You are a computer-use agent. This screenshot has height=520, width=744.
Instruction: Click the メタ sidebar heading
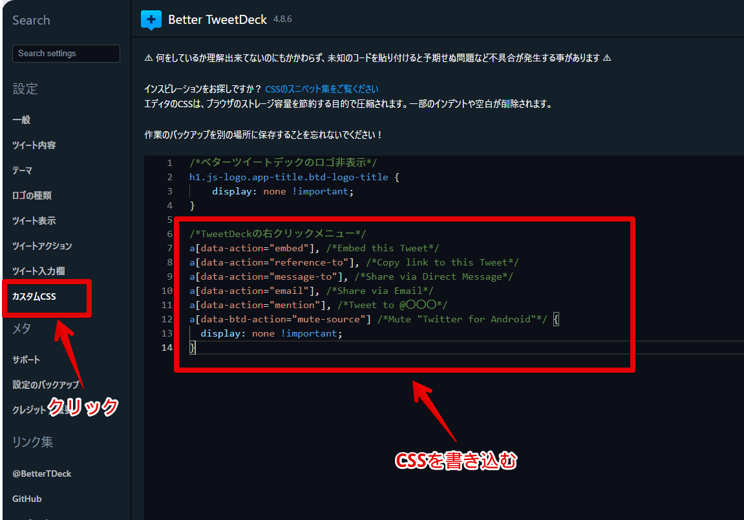(x=21, y=328)
